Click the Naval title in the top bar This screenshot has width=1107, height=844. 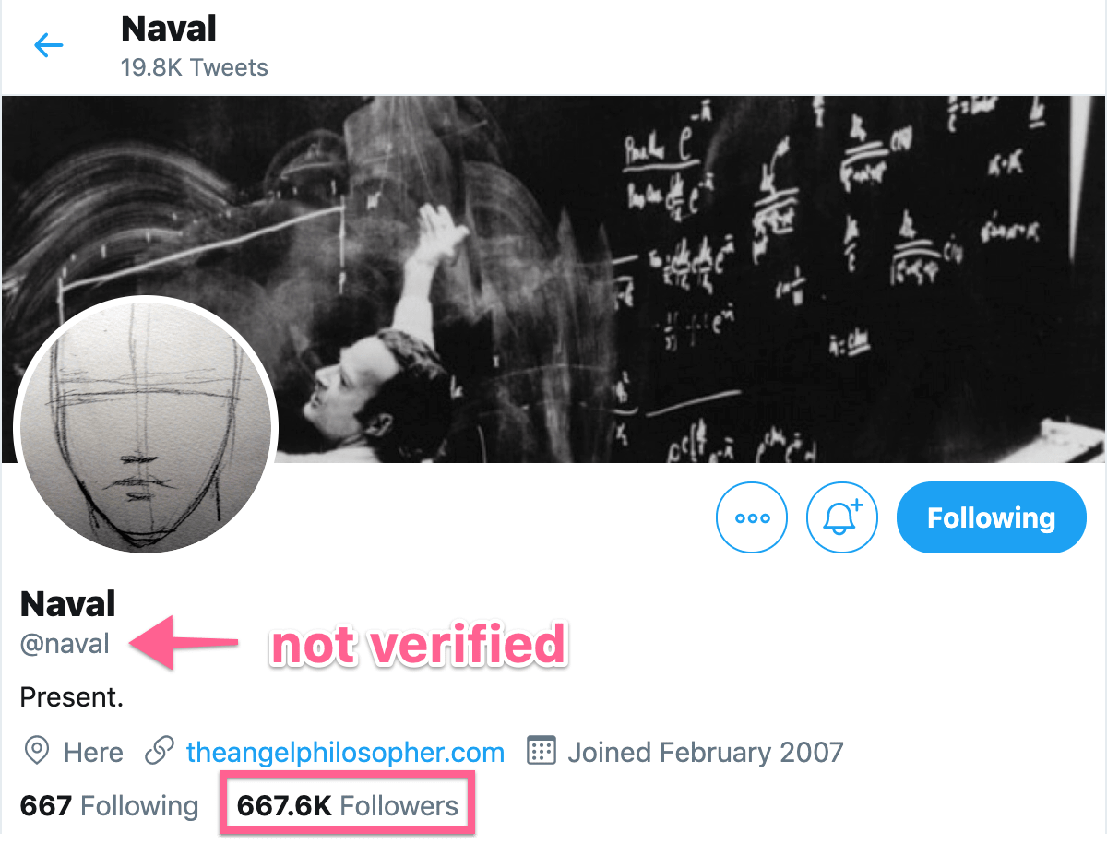point(169,30)
